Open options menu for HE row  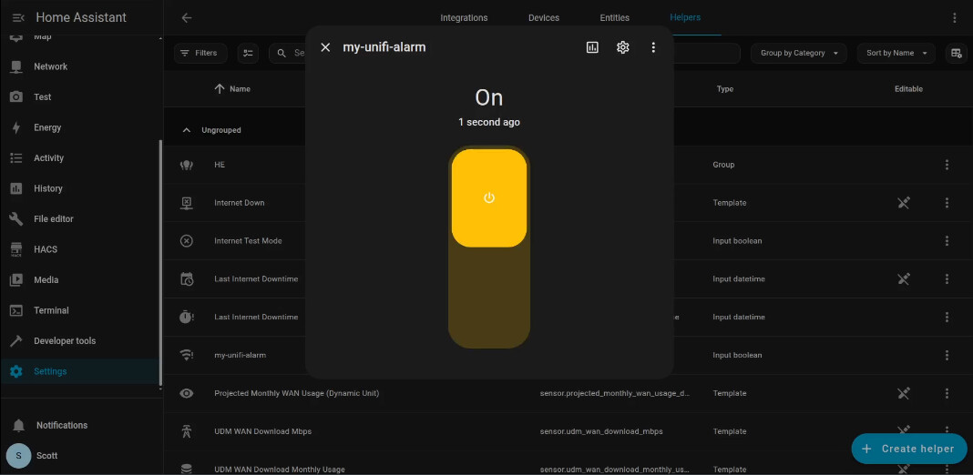coord(947,165)
